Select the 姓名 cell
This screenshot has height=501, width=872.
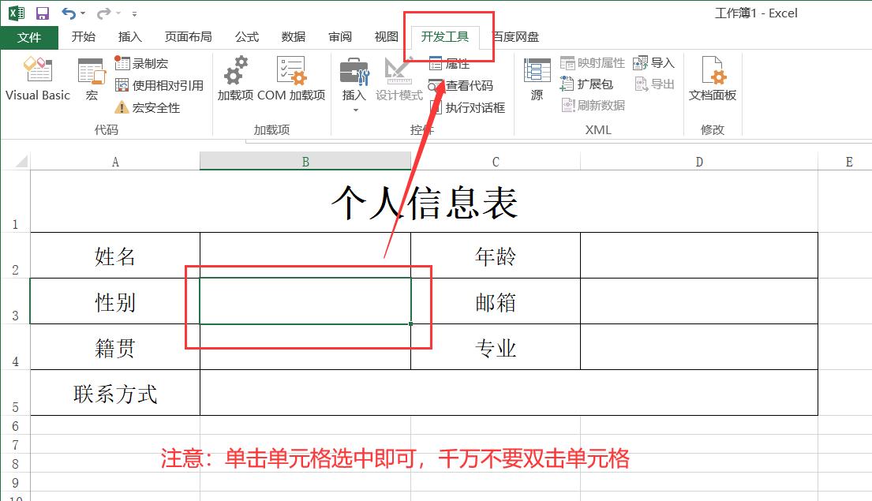tap(115, 255)
